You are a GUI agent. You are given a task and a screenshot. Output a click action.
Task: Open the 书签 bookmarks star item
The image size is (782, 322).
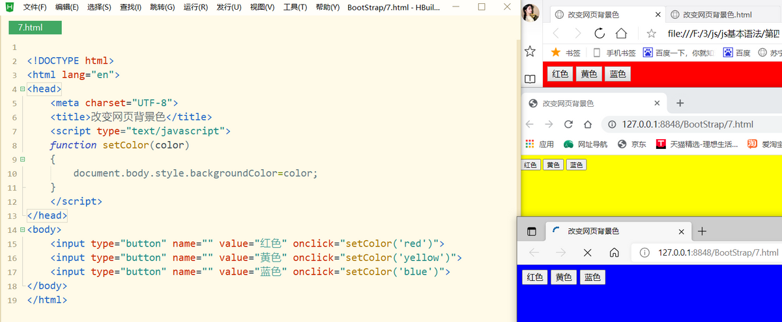(566, 53)
